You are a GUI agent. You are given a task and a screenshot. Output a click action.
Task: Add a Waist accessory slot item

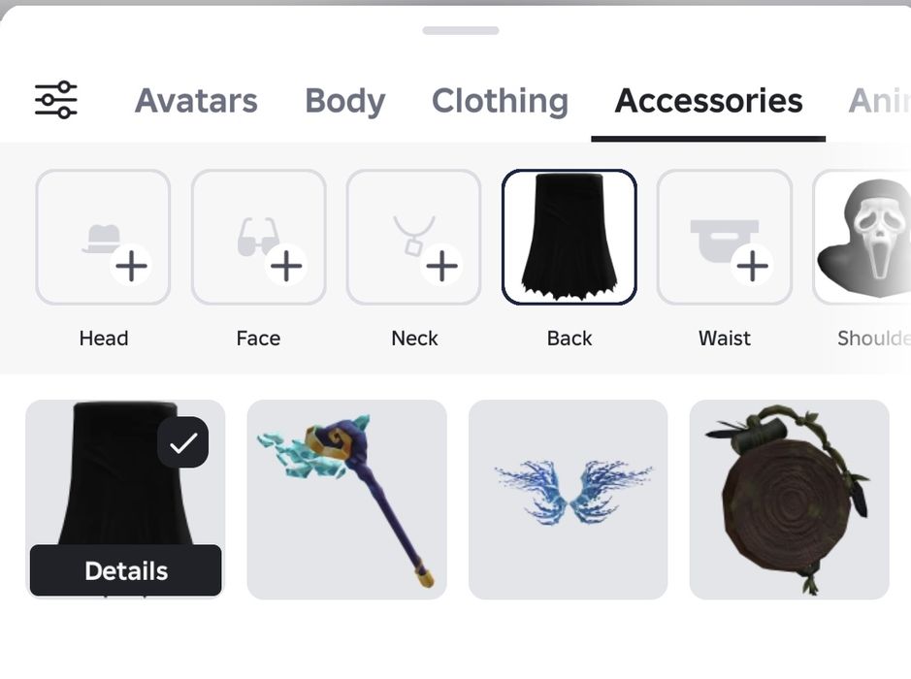click(x=725, y=237)
